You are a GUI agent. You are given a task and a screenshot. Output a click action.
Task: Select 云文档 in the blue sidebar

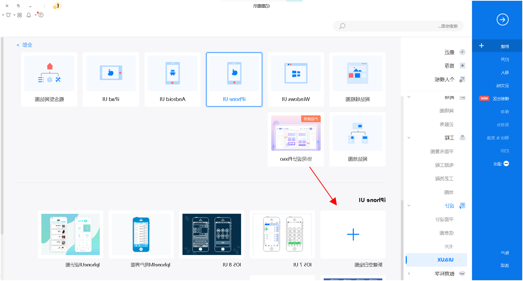502,86
